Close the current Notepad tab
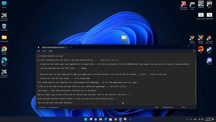The width and height of the screenshot is (216, 122). [x=66, y=47]
